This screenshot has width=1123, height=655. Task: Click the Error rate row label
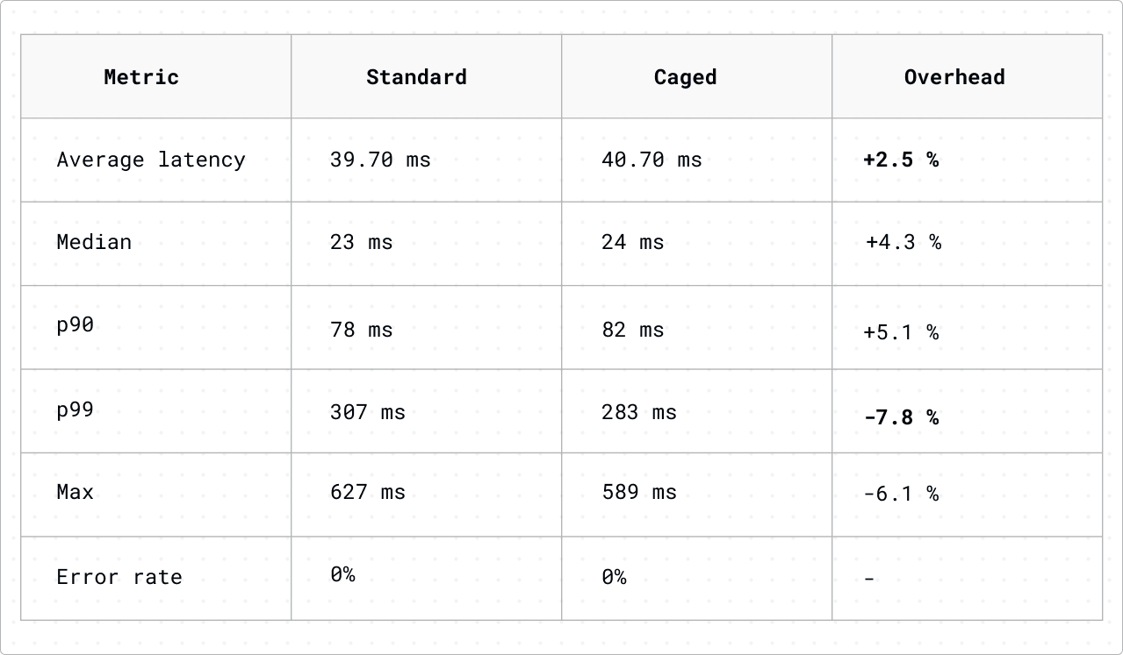click(x=119, y=577)
